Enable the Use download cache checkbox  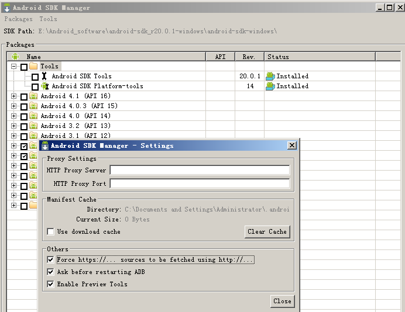coord(50,231)
